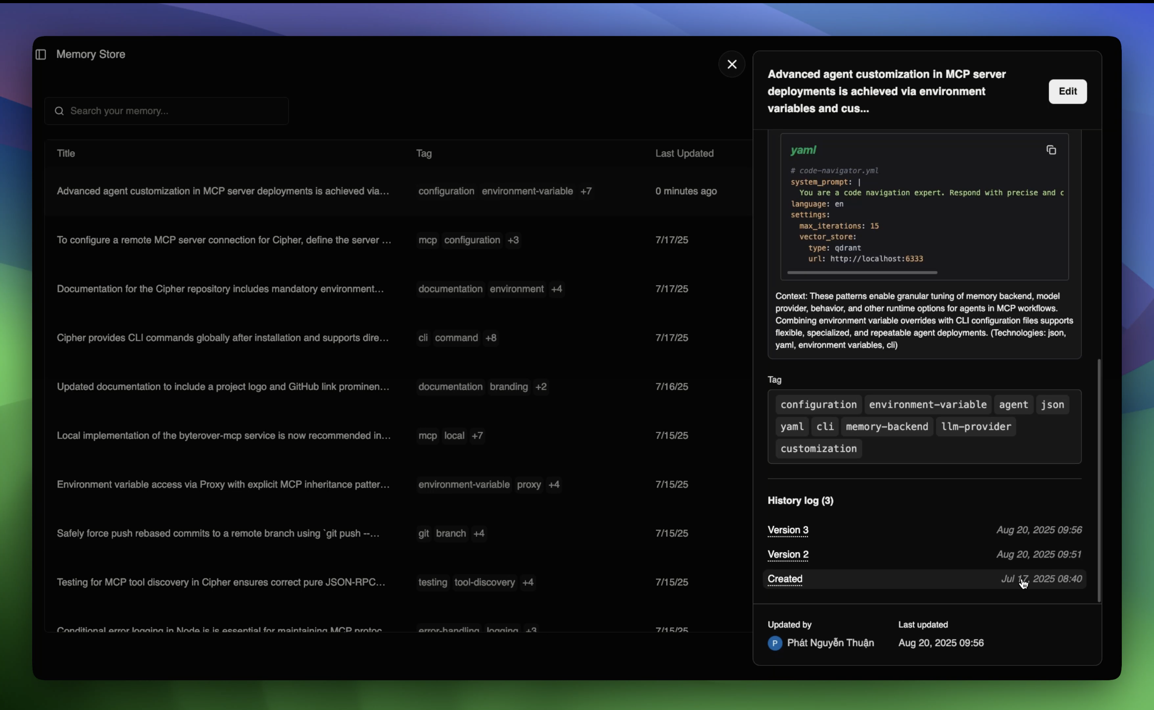The height and width of the screenshot is (710, 1154).
Task: Click the Tag column header
Action: pos(424,153)
